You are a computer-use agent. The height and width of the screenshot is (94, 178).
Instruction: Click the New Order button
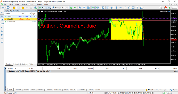click(x=58, y=8)
